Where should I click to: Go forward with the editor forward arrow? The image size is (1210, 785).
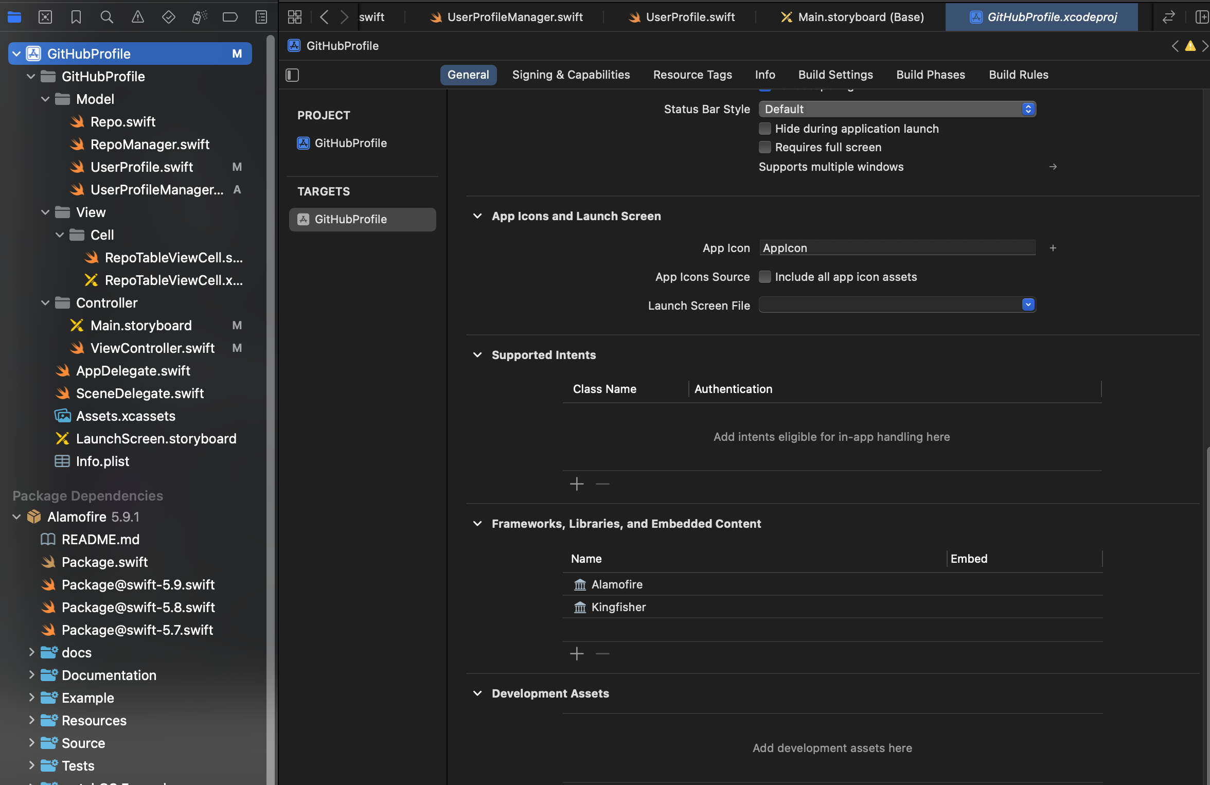tap(344, 17)
